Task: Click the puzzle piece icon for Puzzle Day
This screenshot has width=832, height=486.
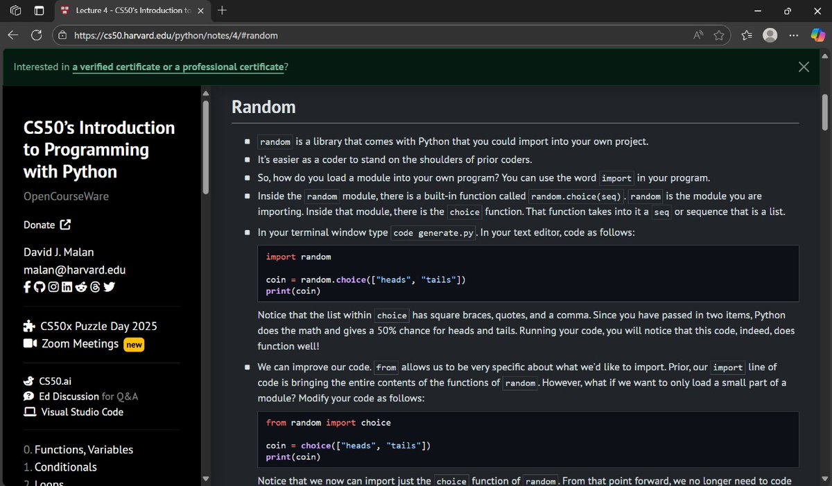Action: (29, 326)
